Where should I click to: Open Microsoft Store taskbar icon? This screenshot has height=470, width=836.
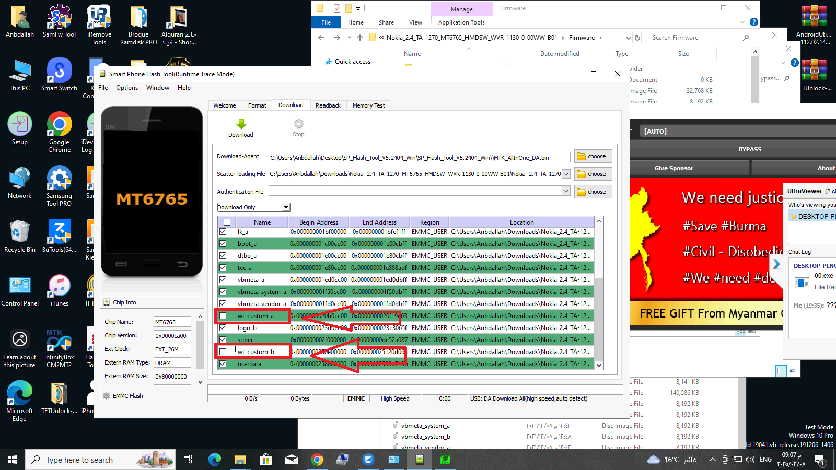(x=265, y=460)
